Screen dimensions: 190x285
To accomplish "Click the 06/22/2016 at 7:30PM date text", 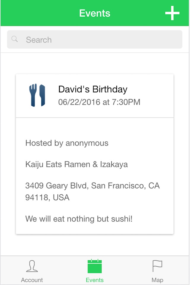I will pos(99,102).
